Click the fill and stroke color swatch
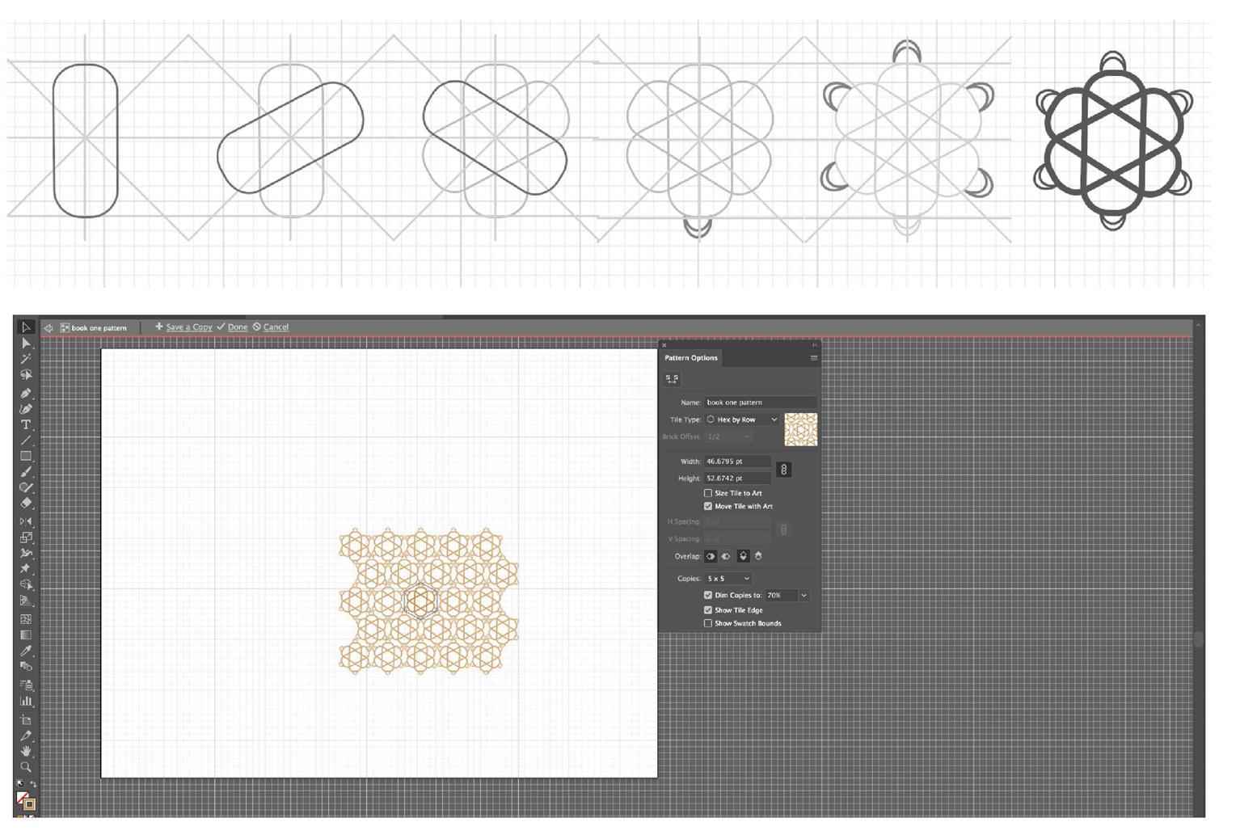 pyautogui.click(x=26, y=800)
